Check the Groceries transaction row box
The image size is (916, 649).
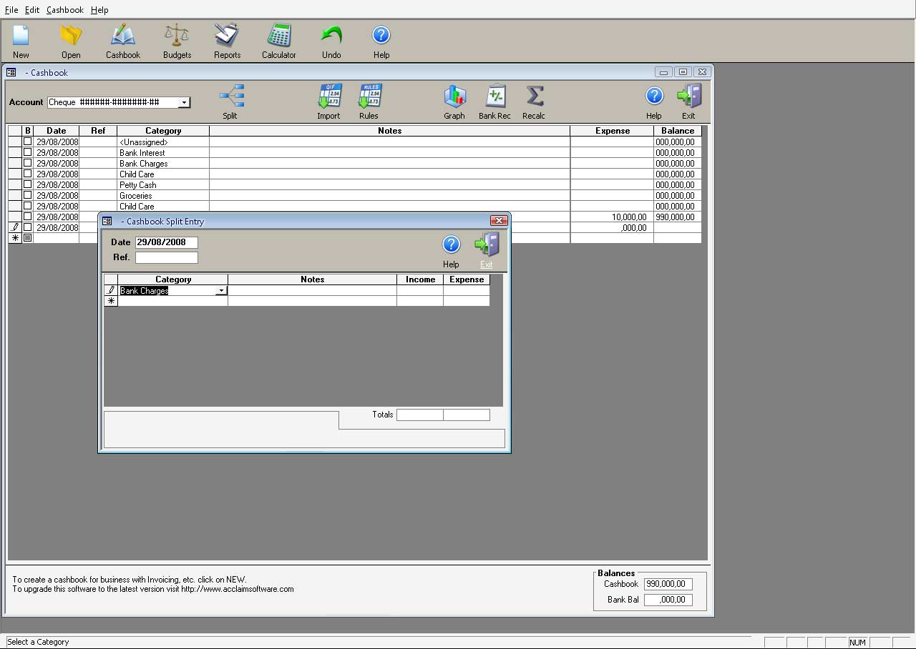click(x=27, y=195)
